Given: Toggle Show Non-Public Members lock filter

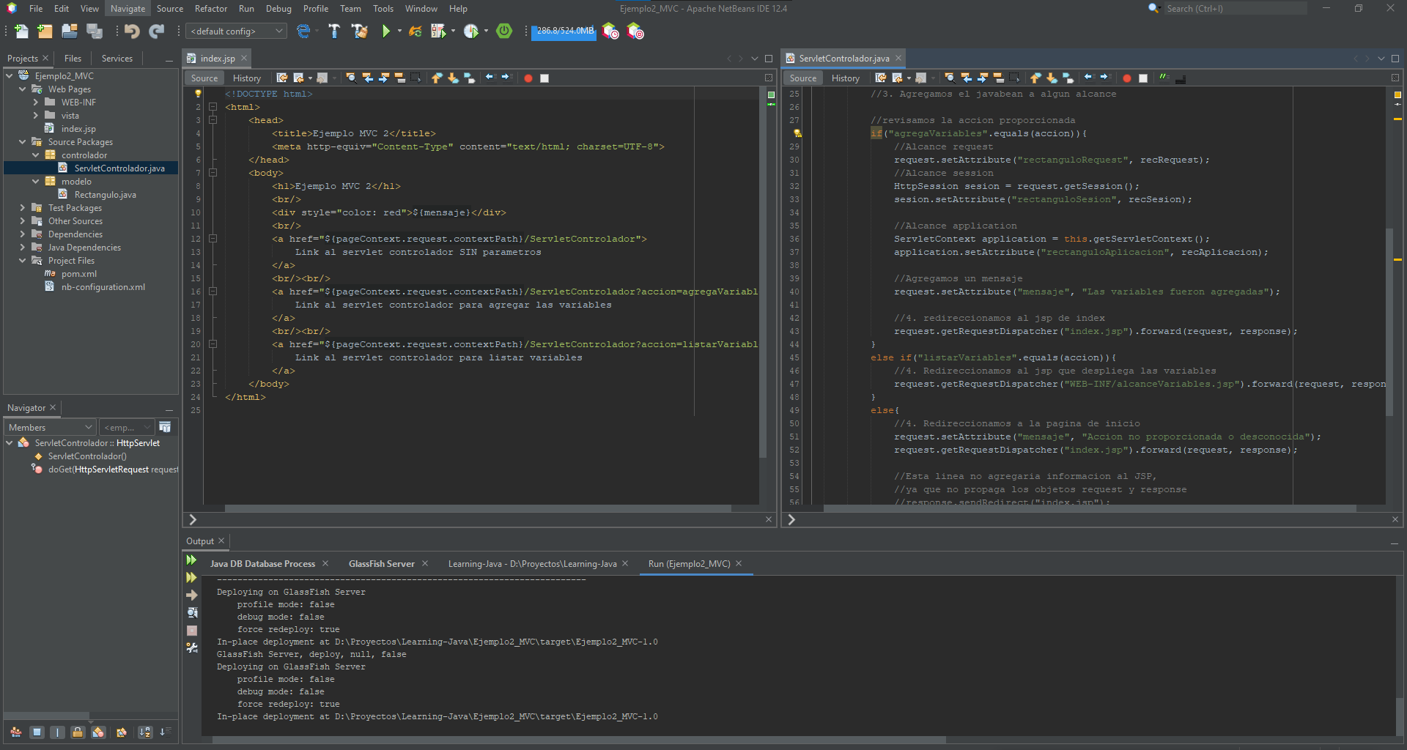Looking at the screenshot, I should click(78, 732).
